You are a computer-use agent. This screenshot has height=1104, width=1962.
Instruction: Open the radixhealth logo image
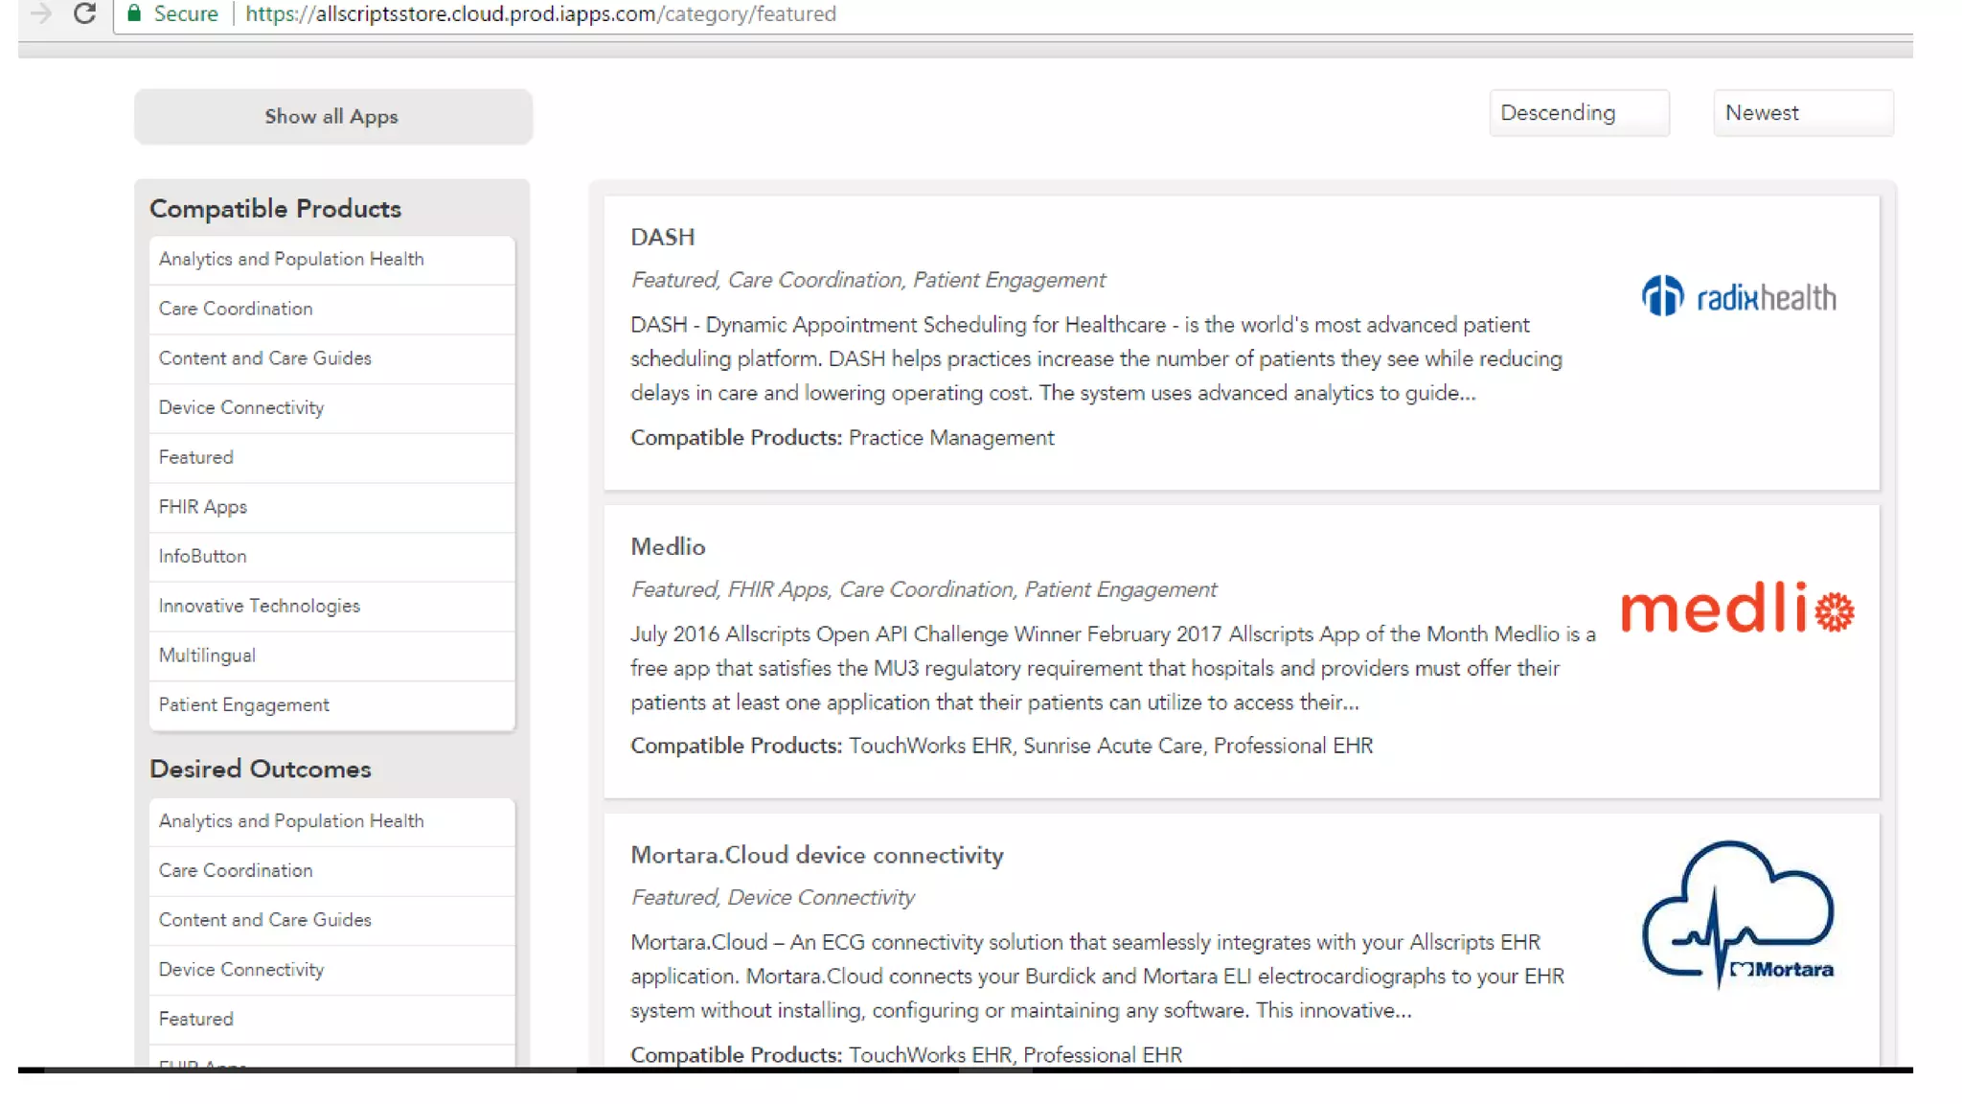click(x=1738, y=296)
